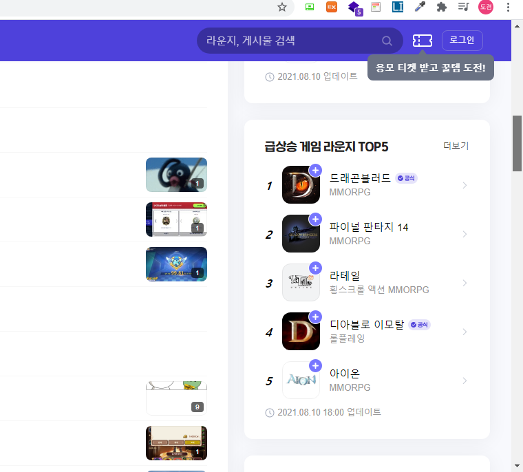This screenshot has width=523, height=472.
Task: Open the white cartoon thumbnail with 9 badge
Action: point(176,398)
